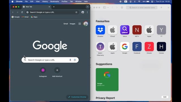181x102 pixels.
Task: Open the Tab menu in menu bar
Action: (71, 1)
